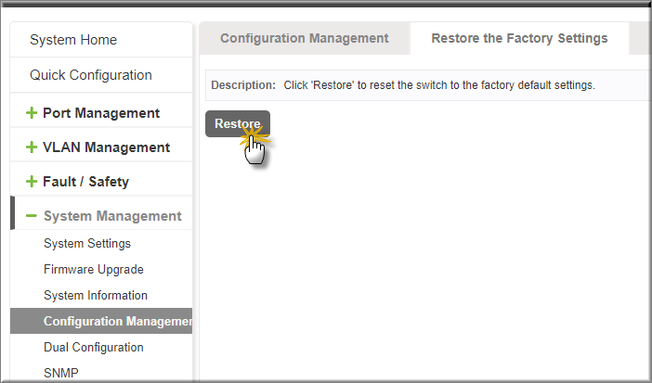This screenshot has height=383, width=652.
Task: Select Restore the Factory Settings tab
Action: [519, 38]
